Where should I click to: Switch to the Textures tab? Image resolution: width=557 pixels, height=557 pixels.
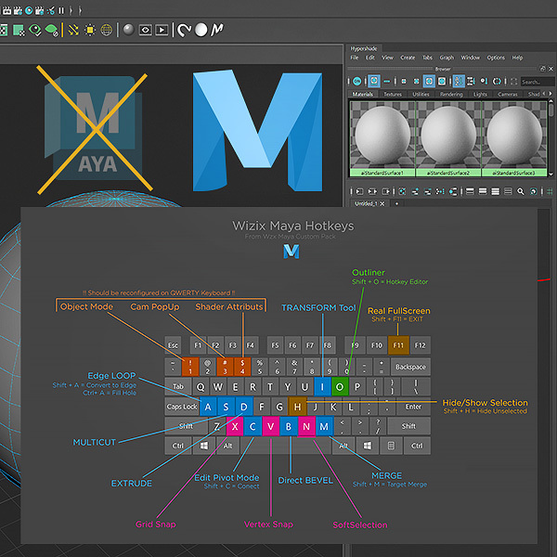pos(393,94)
